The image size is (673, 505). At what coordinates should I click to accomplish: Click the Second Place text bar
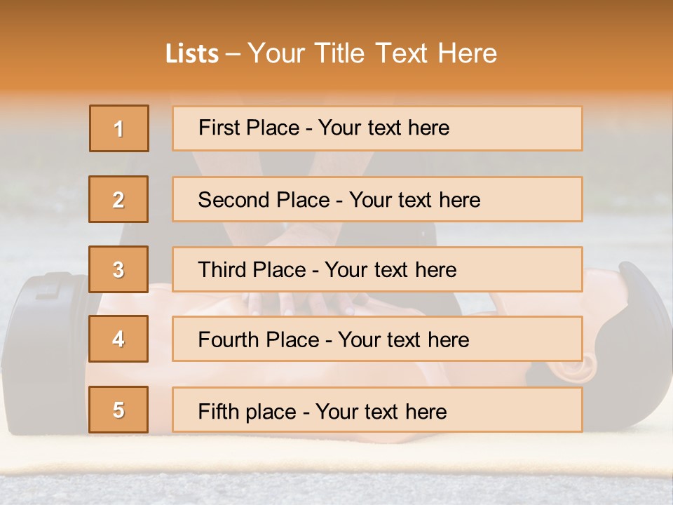(x=377, y=199)
